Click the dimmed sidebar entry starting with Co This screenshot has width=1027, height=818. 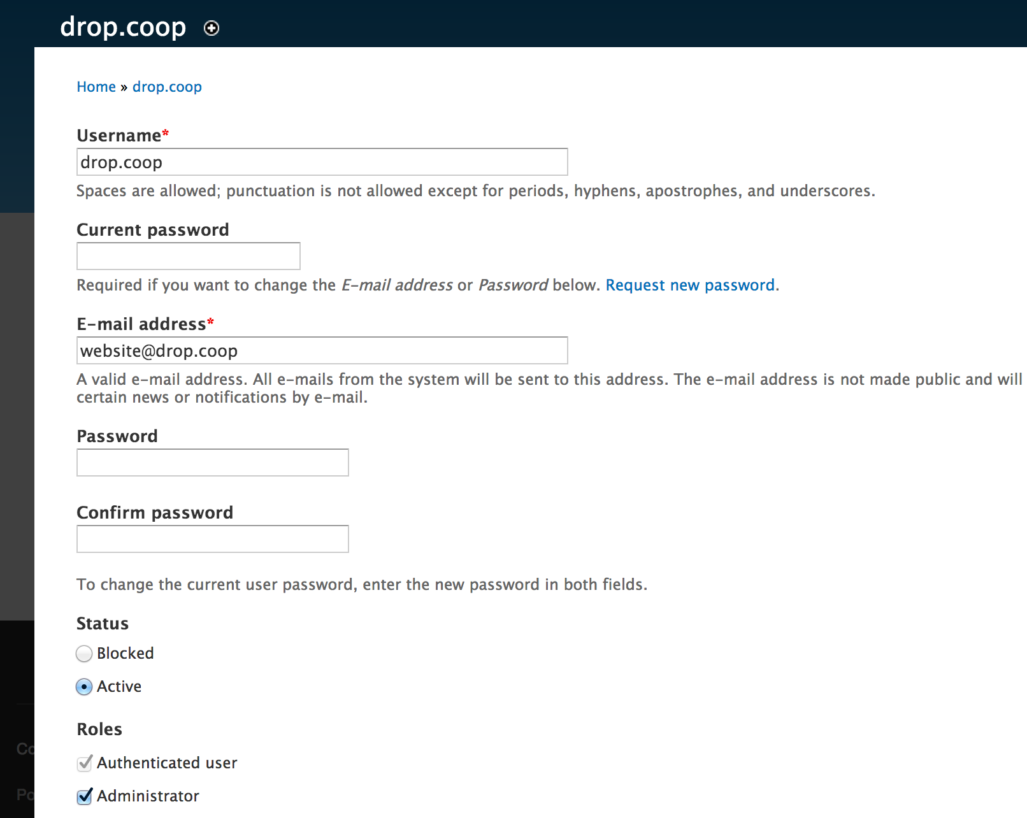click(x=24, y=749)
